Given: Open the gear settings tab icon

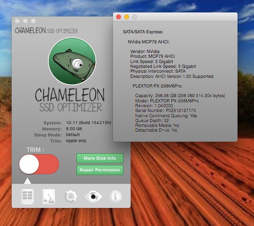Looking at the screenshot, I should click(71, 196).
